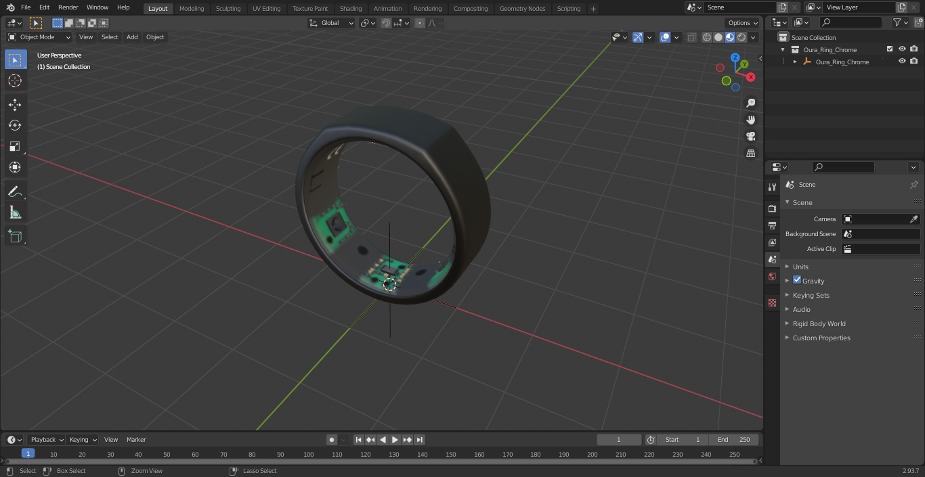Viewport: 925px width, 477px height.
Task: Open World properties tab
Action: pos(772,276)
